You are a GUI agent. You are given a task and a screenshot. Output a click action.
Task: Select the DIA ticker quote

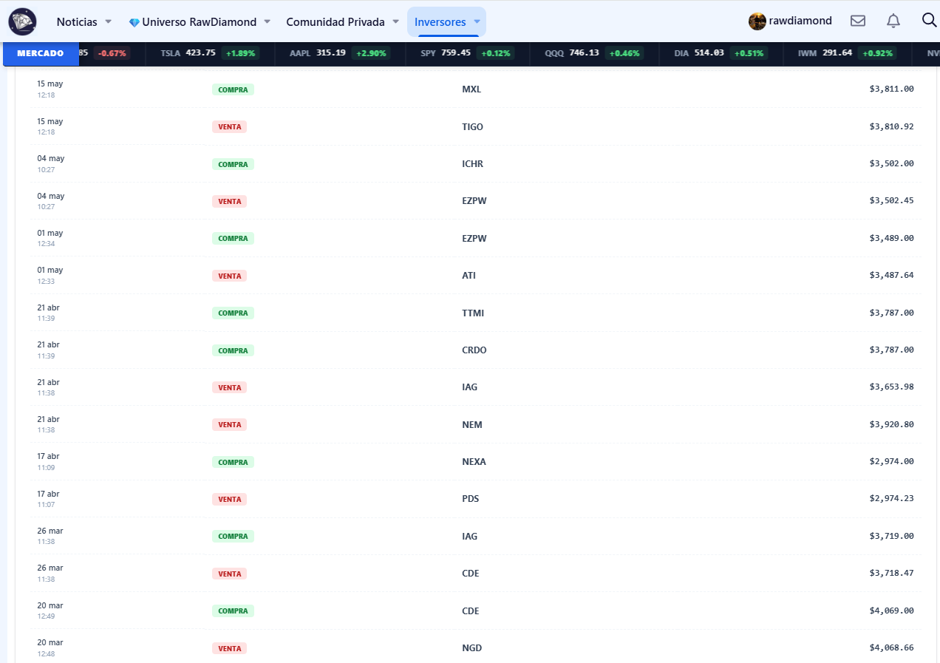[721, 53]
